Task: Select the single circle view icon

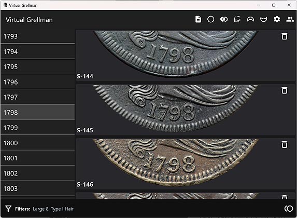Action: pos(210,19)
